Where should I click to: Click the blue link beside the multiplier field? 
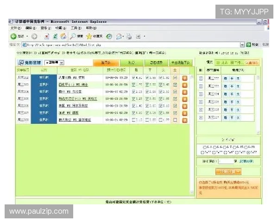tap(246, 161)
